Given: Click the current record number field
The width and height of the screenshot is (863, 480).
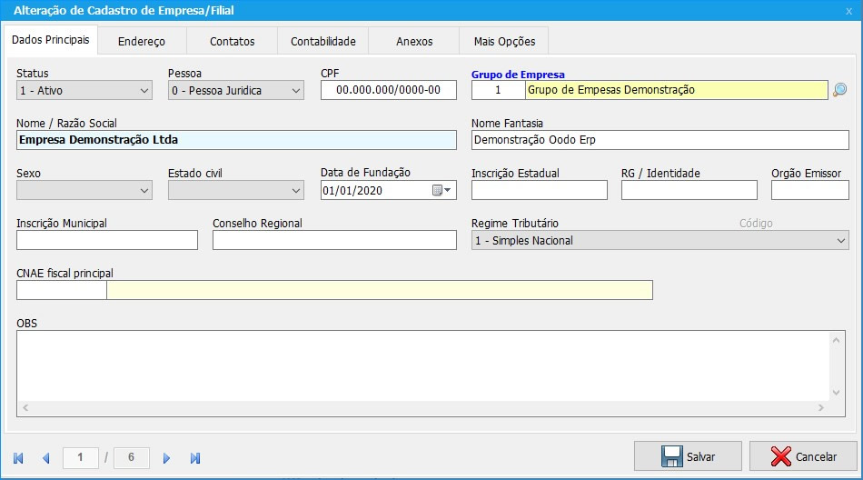Looking at the screenshot, I should (x=80, y=457).
